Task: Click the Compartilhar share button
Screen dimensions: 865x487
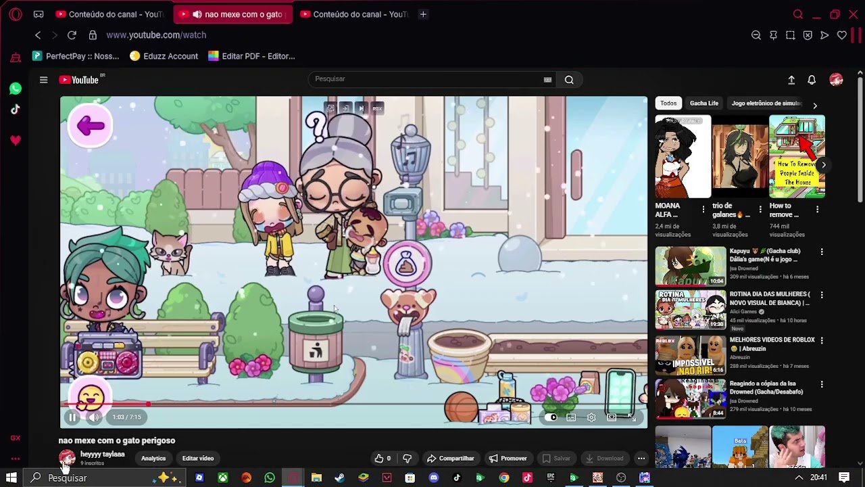Action: [x=450, y=459]
